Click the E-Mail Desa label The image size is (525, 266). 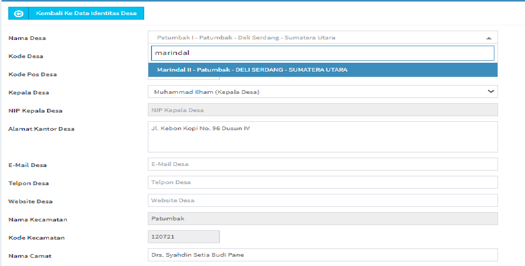click(27, 165)
